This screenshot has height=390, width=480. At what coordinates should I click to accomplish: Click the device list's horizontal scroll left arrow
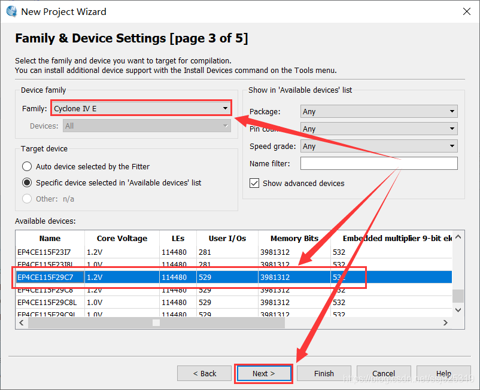tap(22, 322)
